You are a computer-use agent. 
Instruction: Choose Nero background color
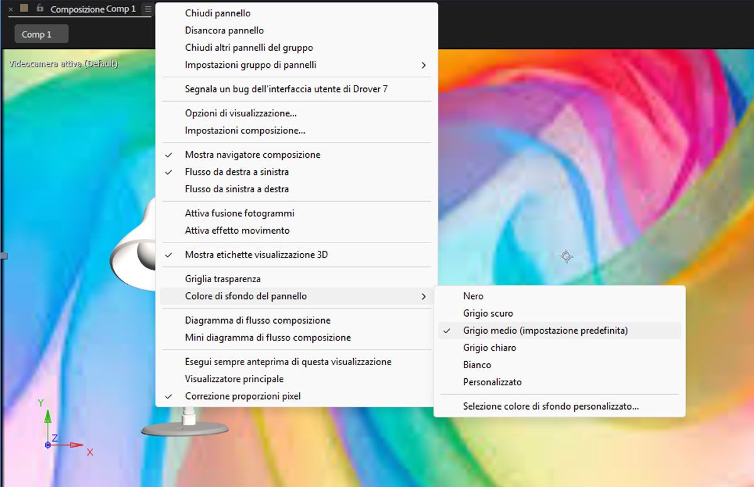pyautogui.click(x=559, y=296)
